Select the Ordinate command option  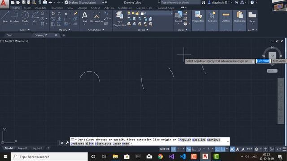coord(77,144)
